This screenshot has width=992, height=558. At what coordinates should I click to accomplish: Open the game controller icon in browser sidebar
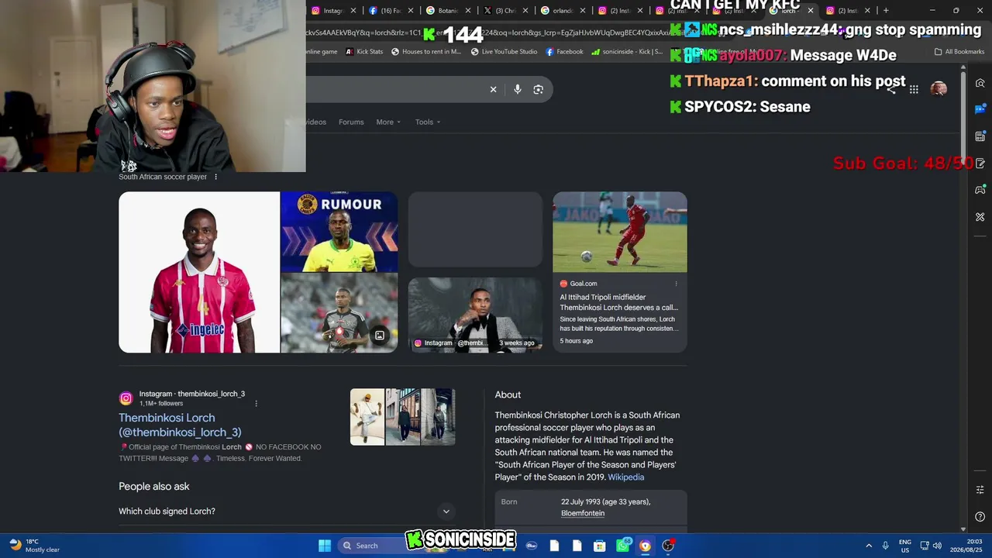coord(980,189)
